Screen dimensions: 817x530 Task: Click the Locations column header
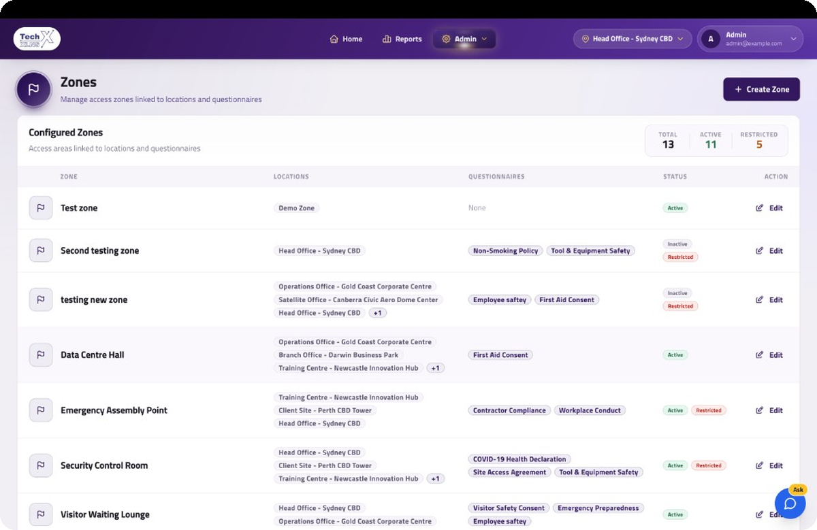click(291, 177)
